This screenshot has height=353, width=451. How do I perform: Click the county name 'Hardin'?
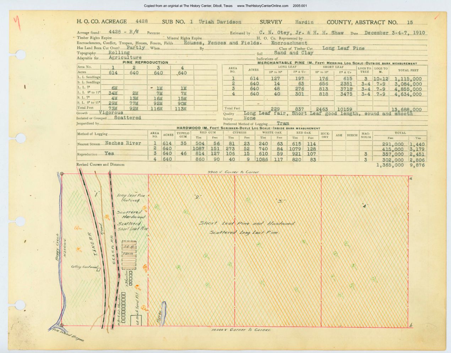tap(304, 22)
